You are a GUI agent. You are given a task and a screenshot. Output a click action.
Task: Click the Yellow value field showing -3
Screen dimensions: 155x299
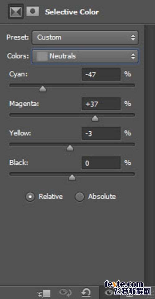[x=101, y=133]
